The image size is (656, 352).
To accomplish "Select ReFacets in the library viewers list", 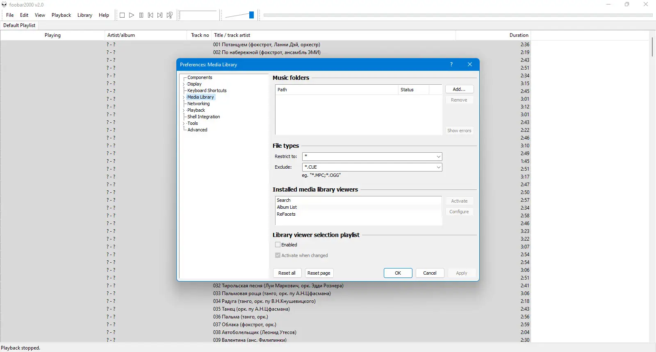I will [x=358, y=214].
